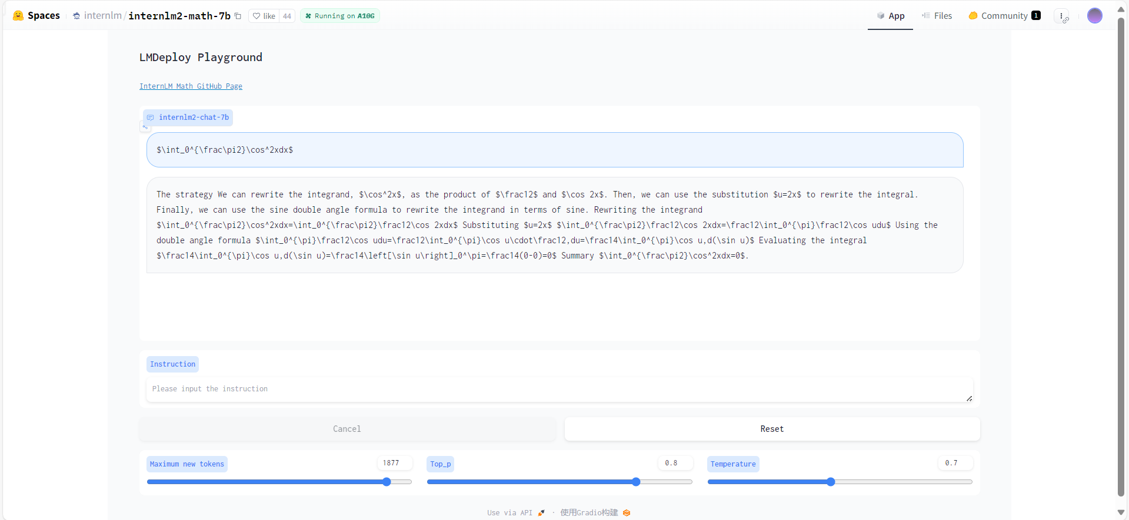Click the Maximum new tokens label
This screenshot has width=1129, height=520.
(186, 464)
